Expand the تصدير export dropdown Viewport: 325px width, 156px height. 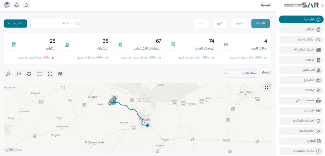click(15, 24)
